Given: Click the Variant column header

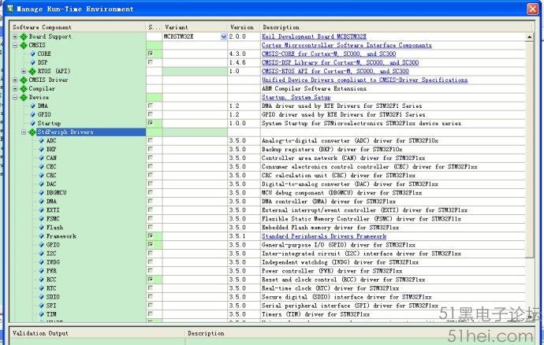Looking at the screenshot, I should coord(195,27).
